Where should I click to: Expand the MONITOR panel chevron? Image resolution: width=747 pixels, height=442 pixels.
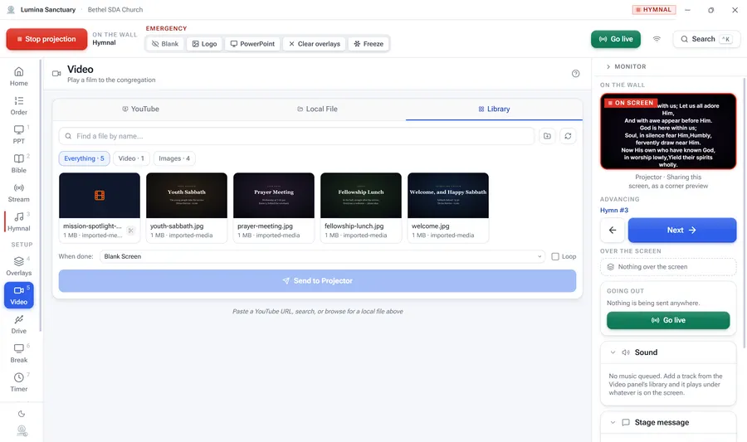pos(608,66)
